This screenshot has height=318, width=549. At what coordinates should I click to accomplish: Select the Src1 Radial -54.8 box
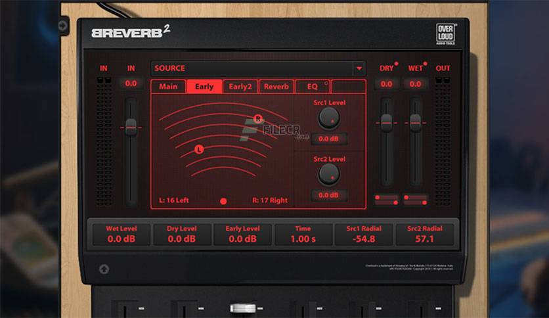364,235
